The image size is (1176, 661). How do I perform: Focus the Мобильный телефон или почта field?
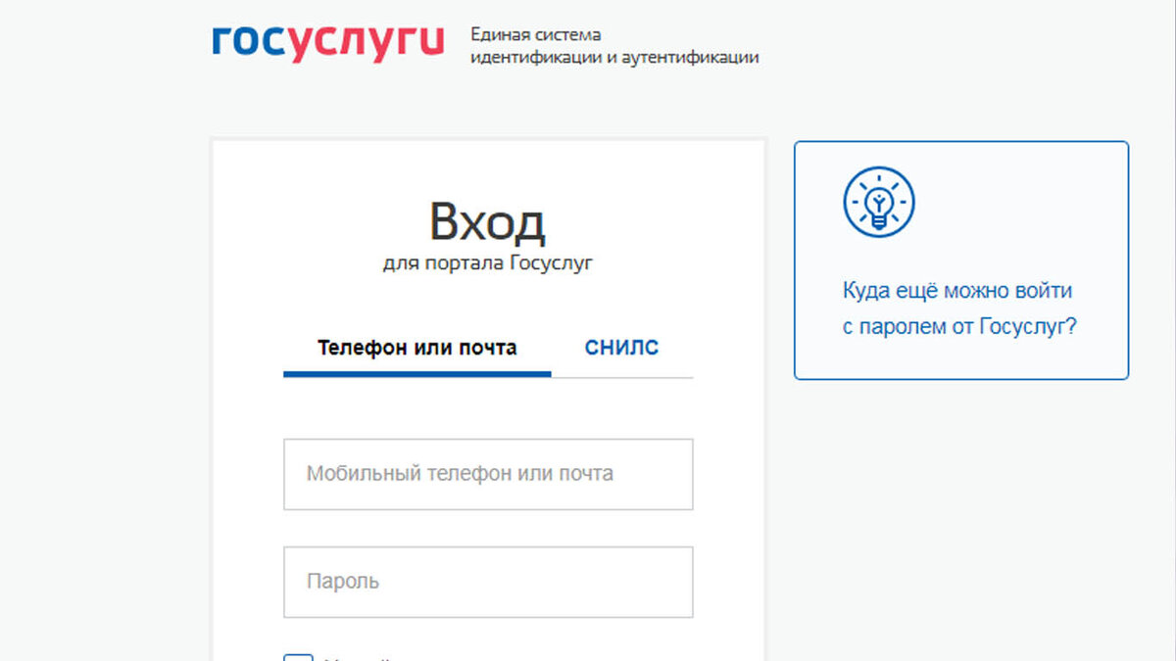pos(488,474)
